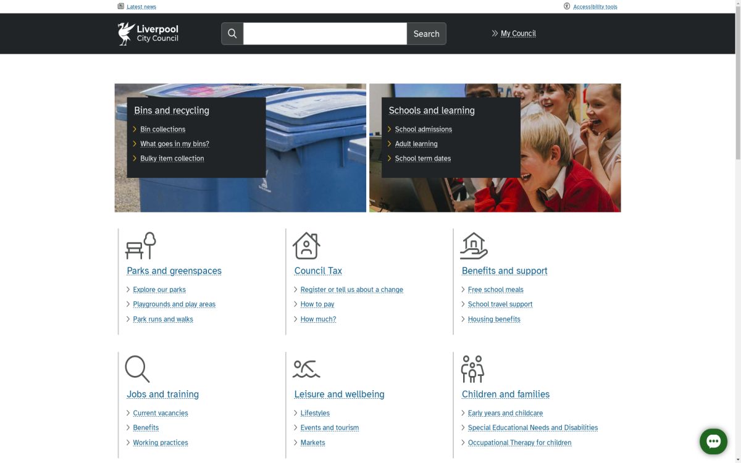Open the My Council menu

pyautogui.click(x=517, y=33)
